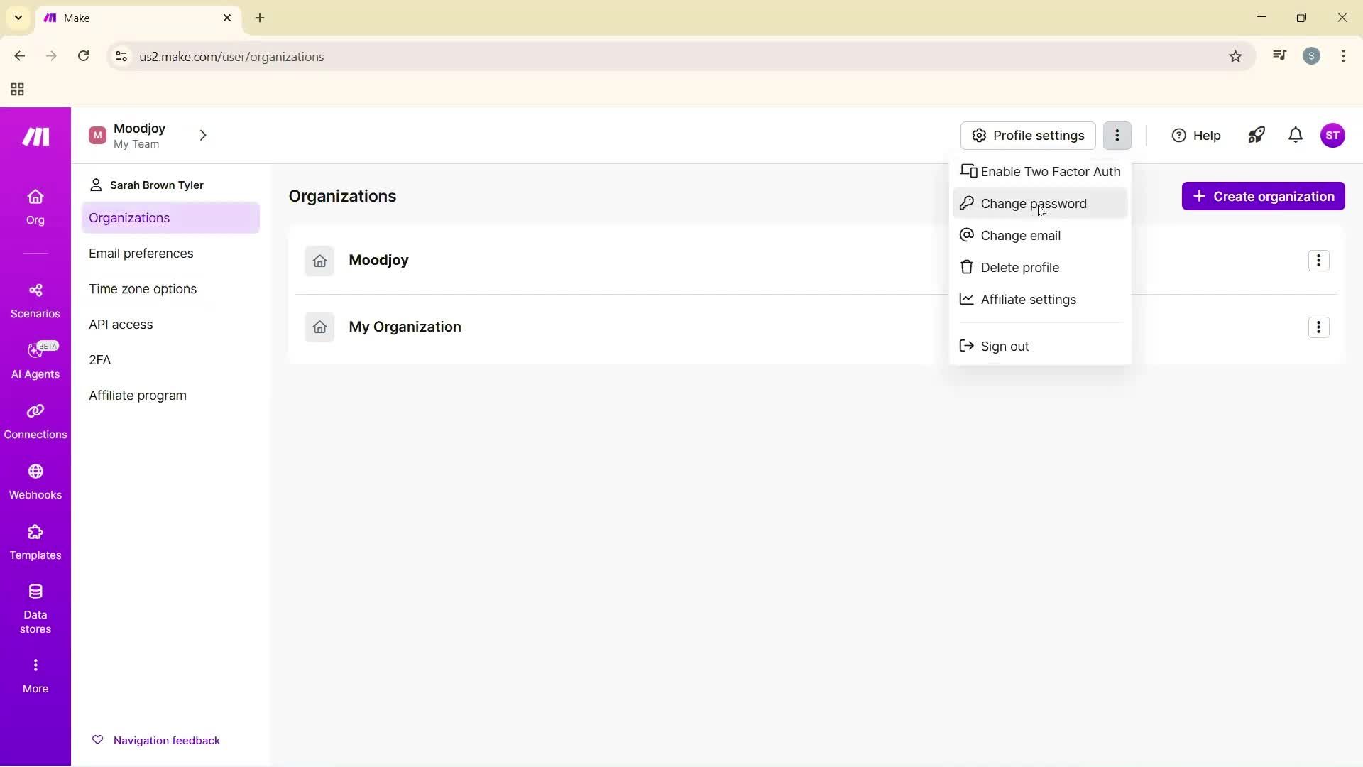Choose Change email in the menu
Screen dimensions: 1363x767
[x=1020, y=235]
